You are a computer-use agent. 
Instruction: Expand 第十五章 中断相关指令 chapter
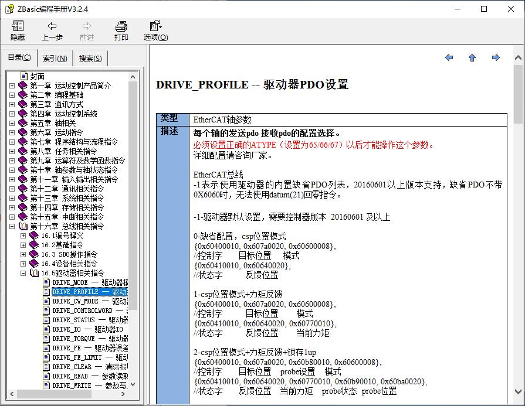point(12,217)
